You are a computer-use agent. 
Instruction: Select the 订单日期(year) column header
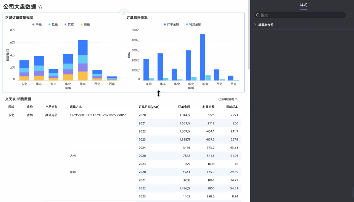[x=149, y=107]
